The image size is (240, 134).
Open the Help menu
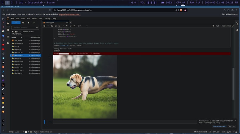pyautogui.click(x=54, y=19)
